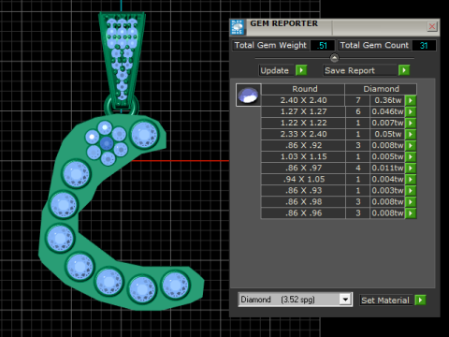Select the .94 X 1.05 size cell
The width and height of the screenshot is (449, 337).
coord(303,180)
